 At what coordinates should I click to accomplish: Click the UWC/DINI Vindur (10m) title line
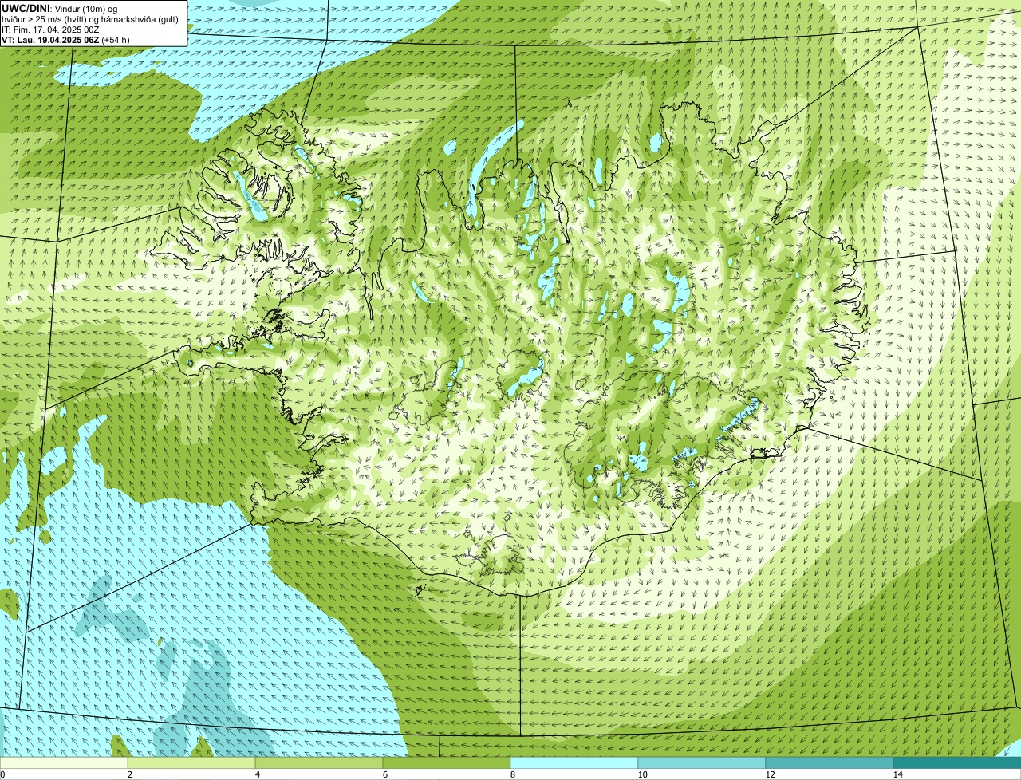click(60, 8)
